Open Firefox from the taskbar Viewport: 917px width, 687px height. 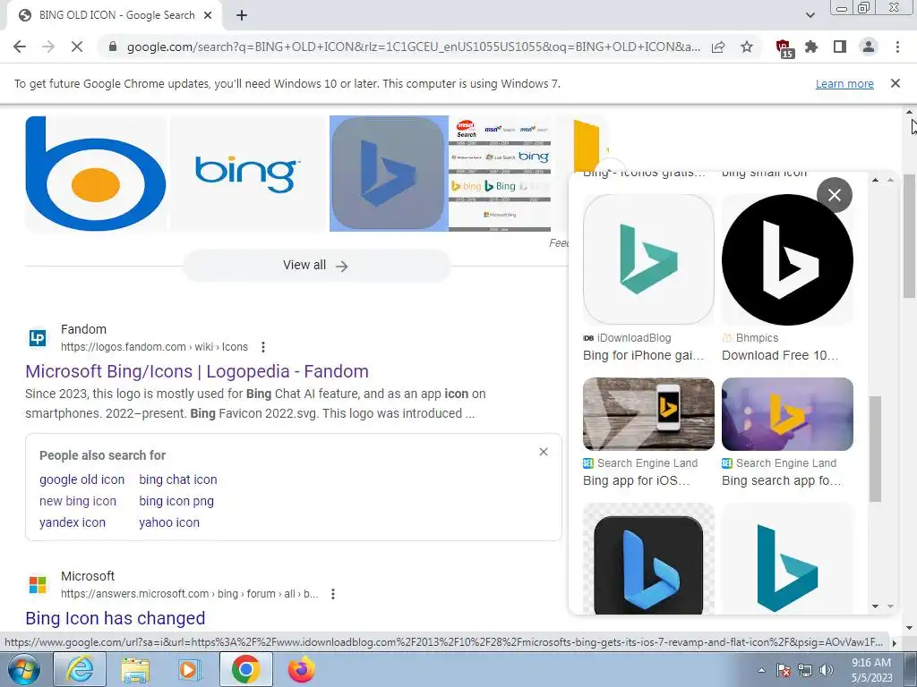(x=301, y=669)
